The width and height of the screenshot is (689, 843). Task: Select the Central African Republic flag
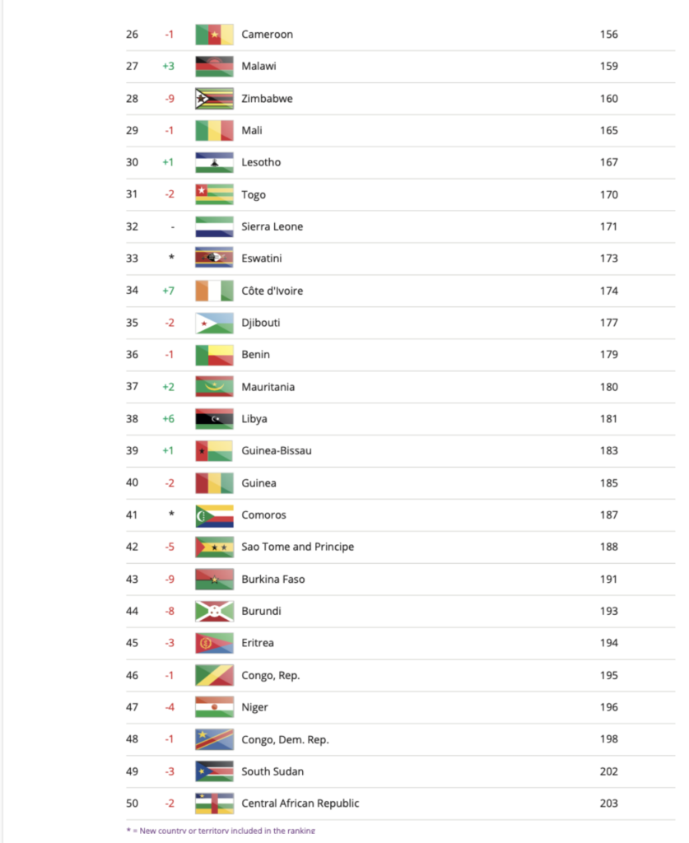coord(214,803)
